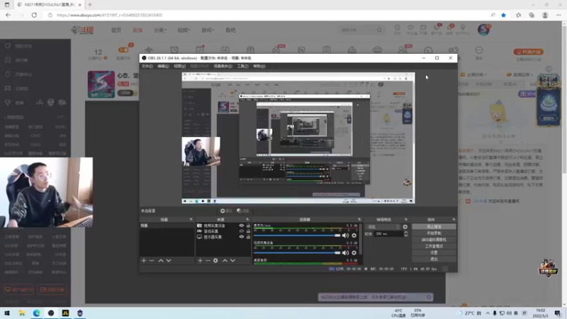Click the stop streaming button in OBS controls
Viewport: 567px width, 319px height.
434,227
